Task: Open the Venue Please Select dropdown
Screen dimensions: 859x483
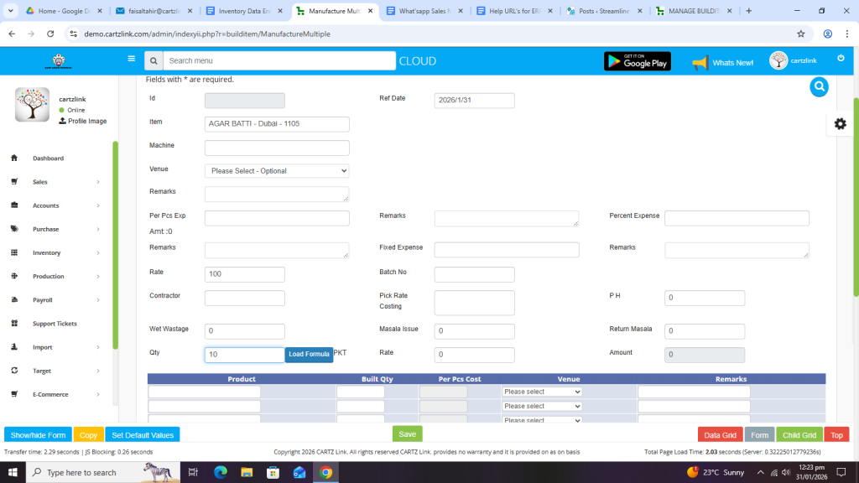Action: pos(277,171)
